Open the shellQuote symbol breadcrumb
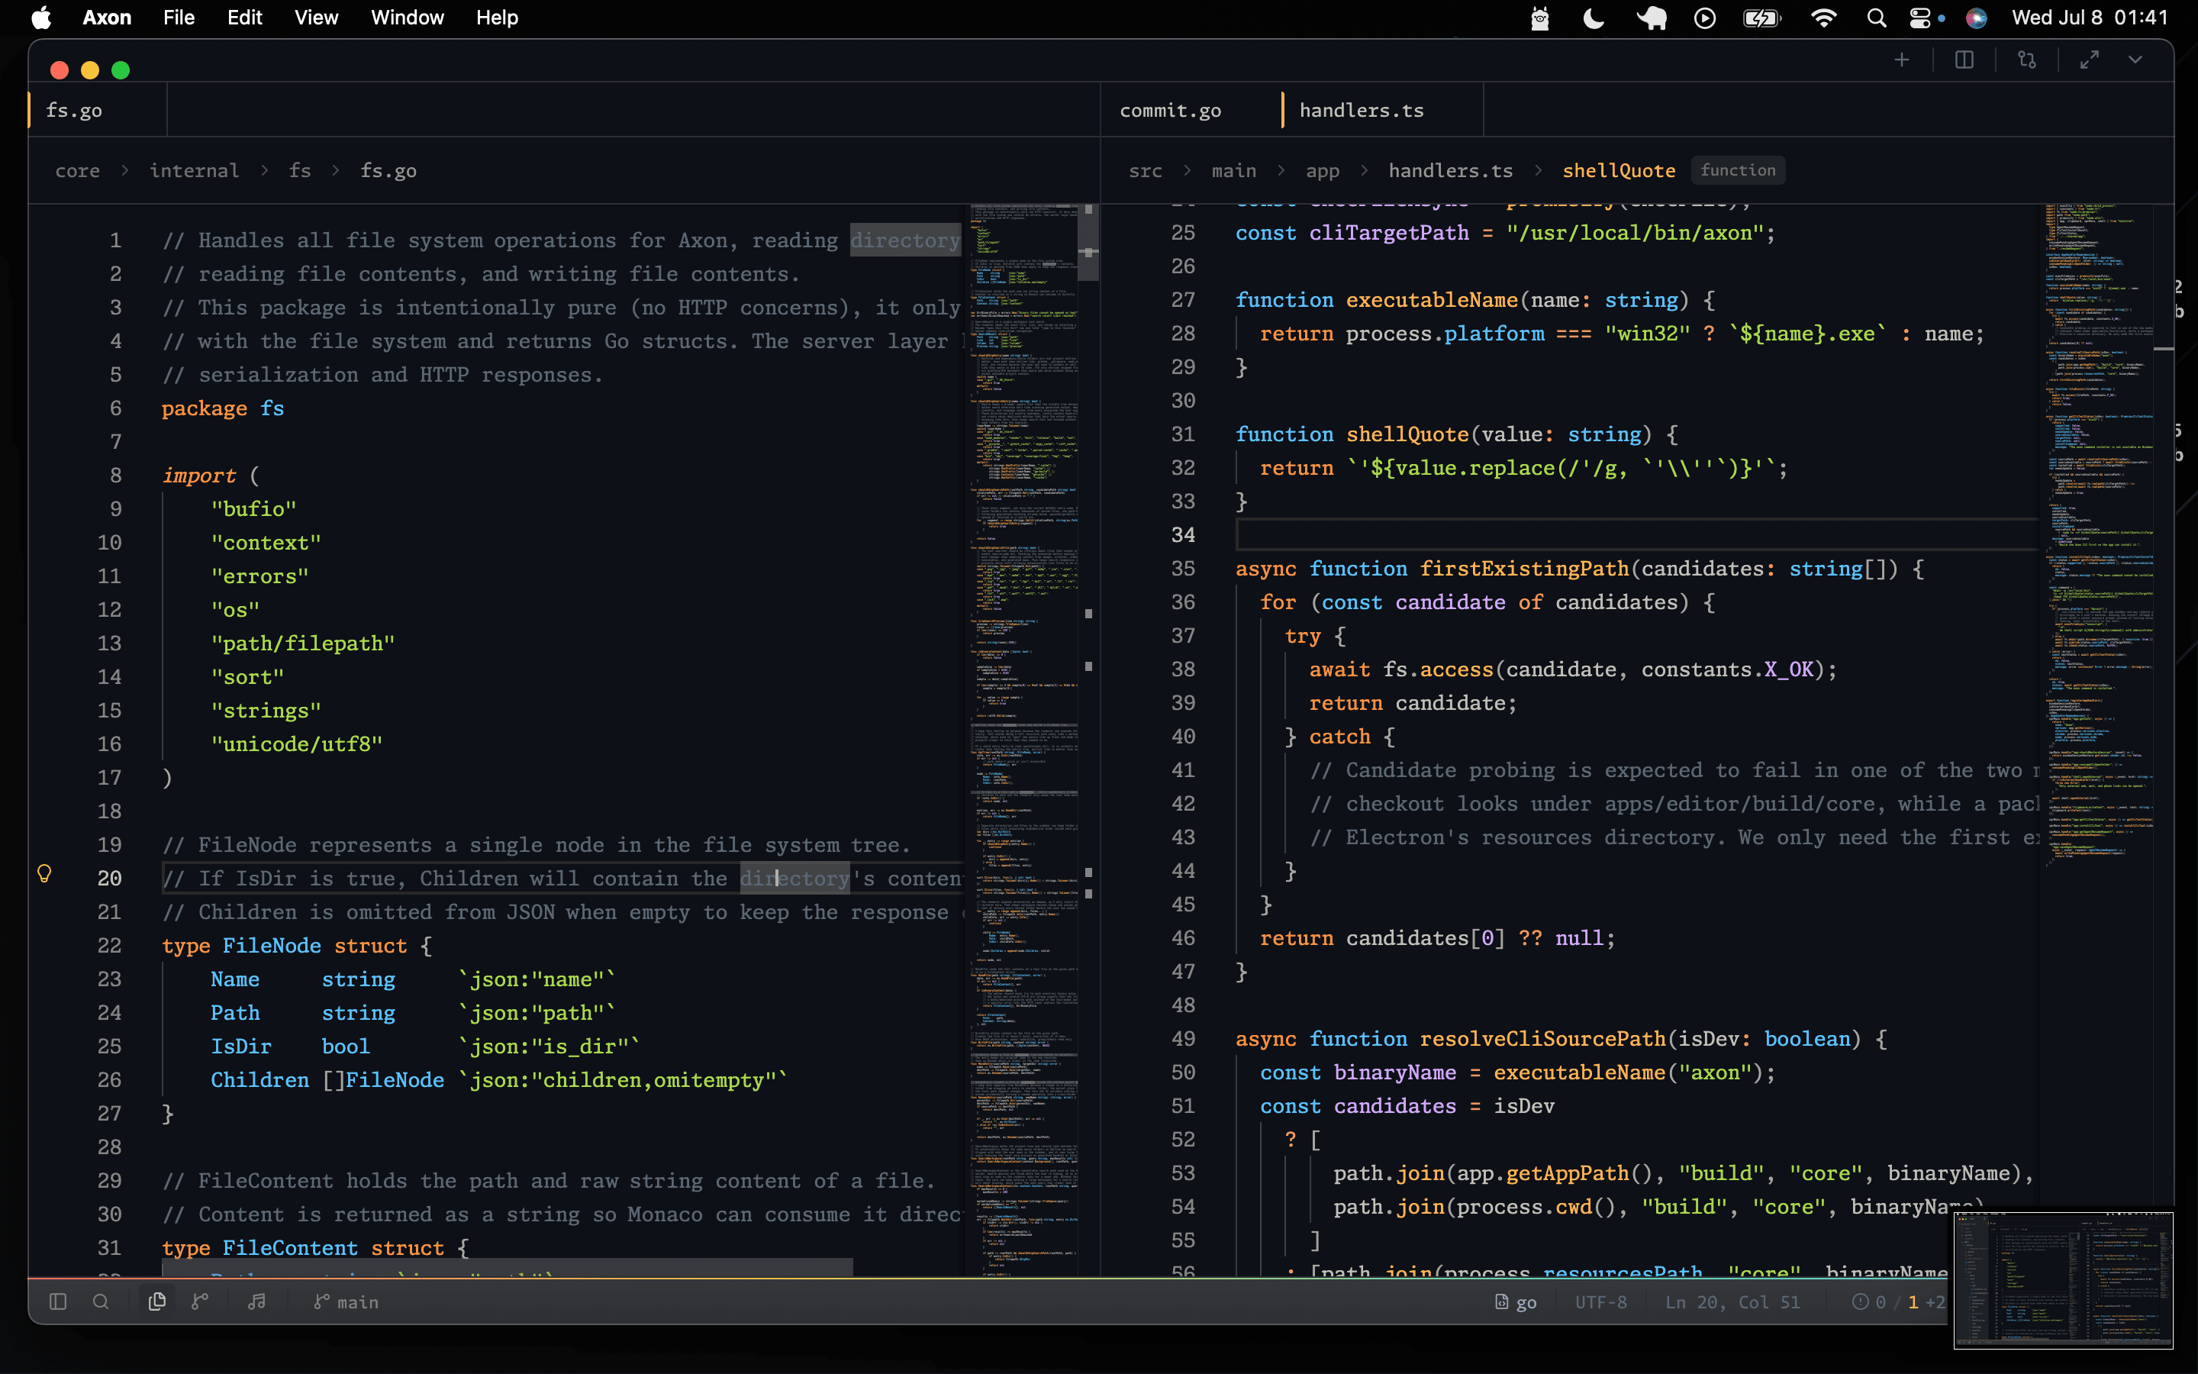 pos(1619,171)
